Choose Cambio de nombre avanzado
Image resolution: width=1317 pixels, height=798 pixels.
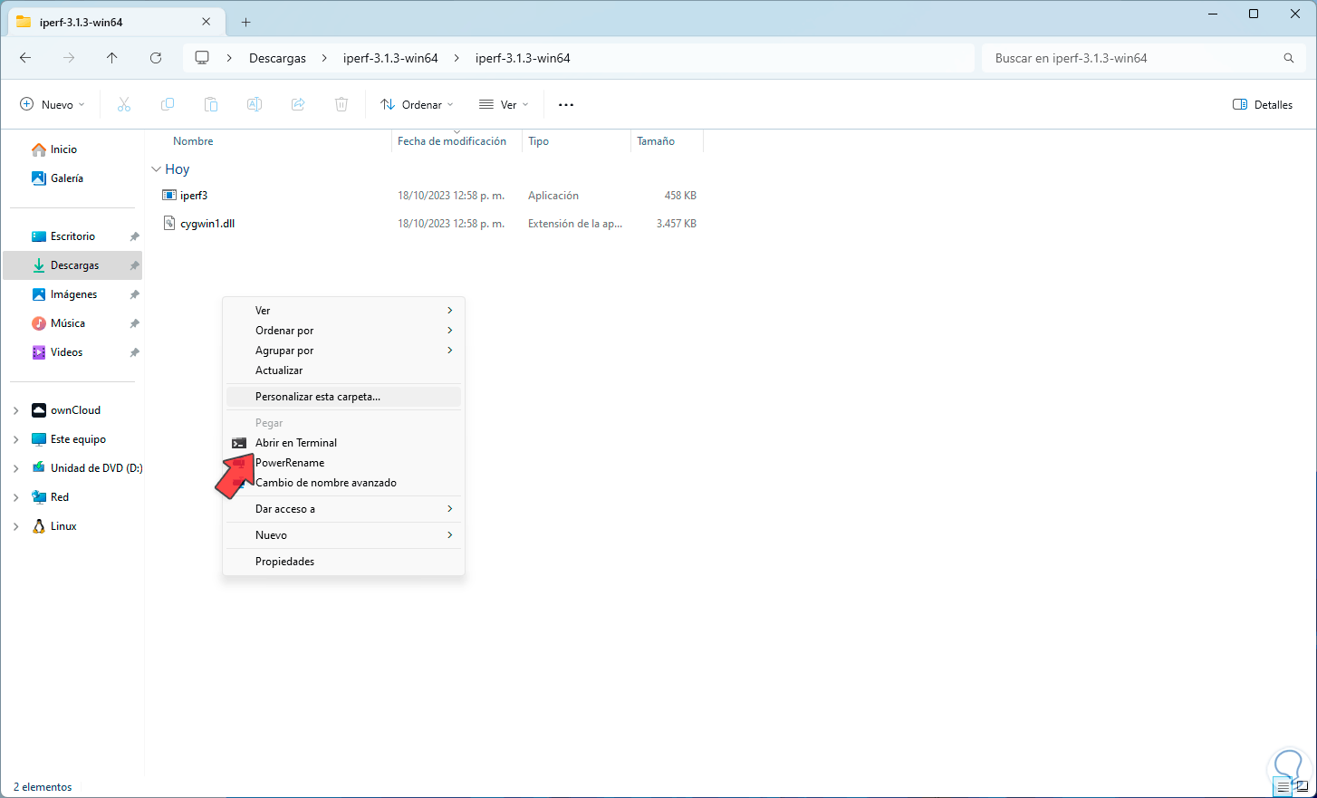343,483
